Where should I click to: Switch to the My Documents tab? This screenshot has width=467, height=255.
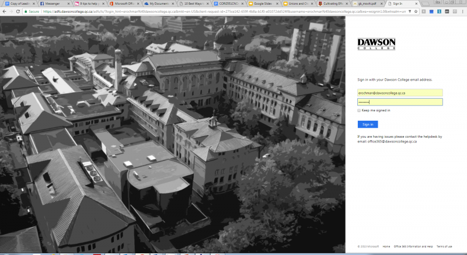(159, 4)
